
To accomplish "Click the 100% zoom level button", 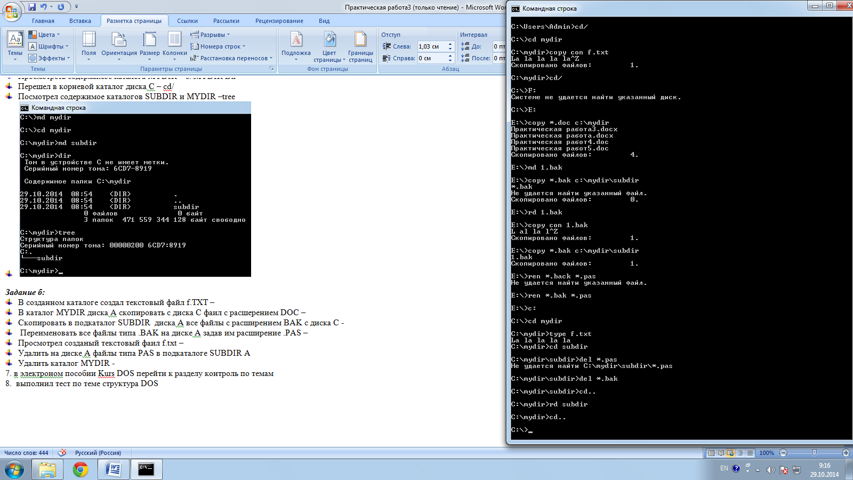I will [767, 453].
